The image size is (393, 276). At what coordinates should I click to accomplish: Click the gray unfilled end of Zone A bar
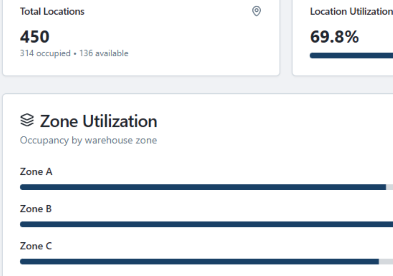(390, 187)
